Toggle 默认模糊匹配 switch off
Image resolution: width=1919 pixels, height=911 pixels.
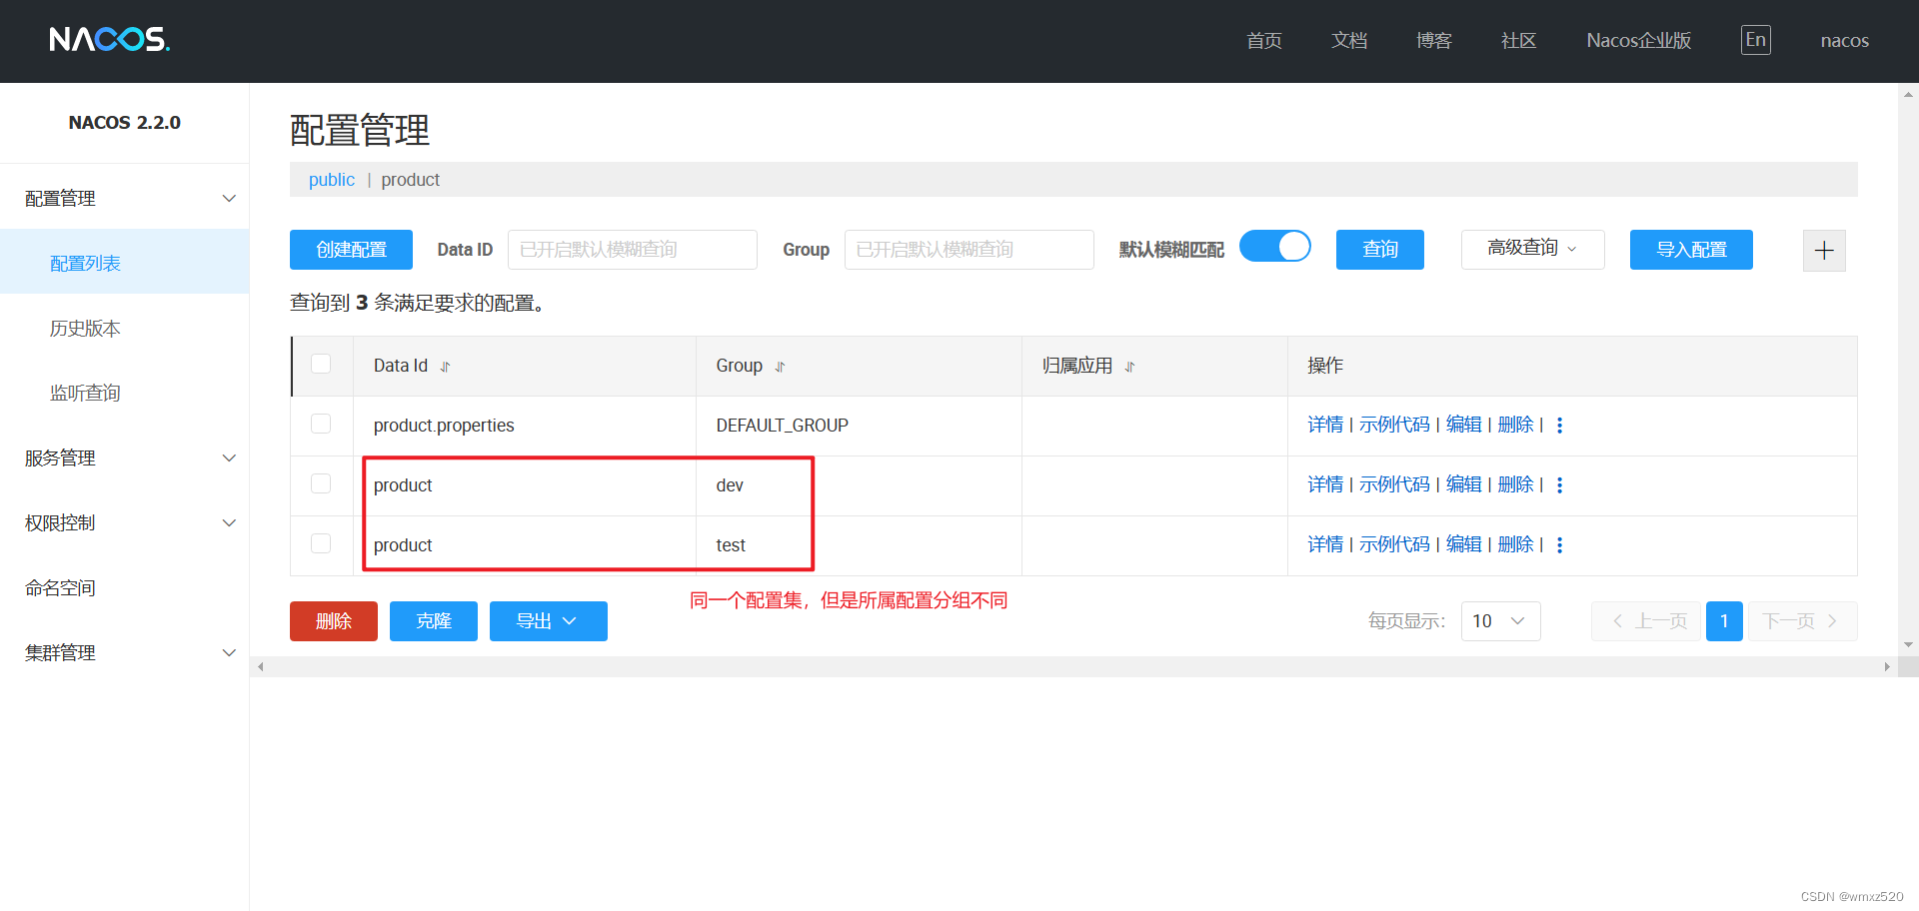1274,247
